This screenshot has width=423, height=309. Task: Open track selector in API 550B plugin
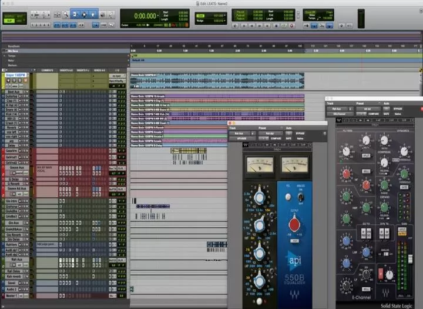(239, 134)
